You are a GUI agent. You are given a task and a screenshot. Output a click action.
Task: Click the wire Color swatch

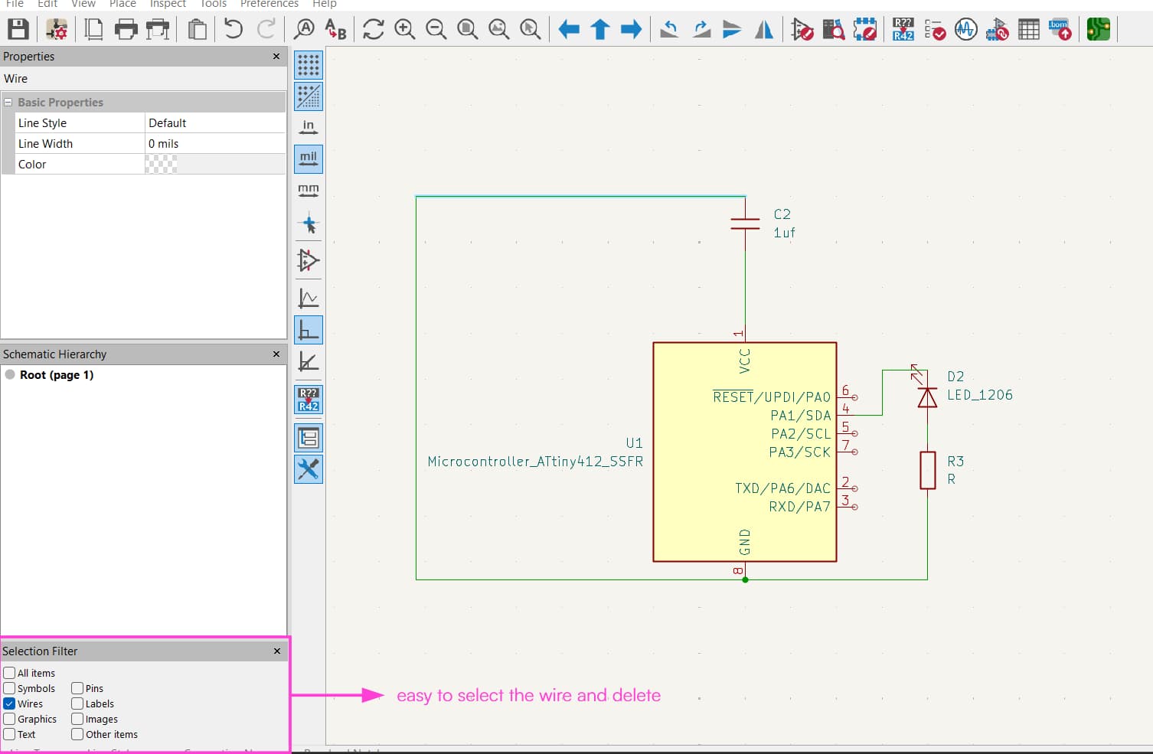(162, 164)
